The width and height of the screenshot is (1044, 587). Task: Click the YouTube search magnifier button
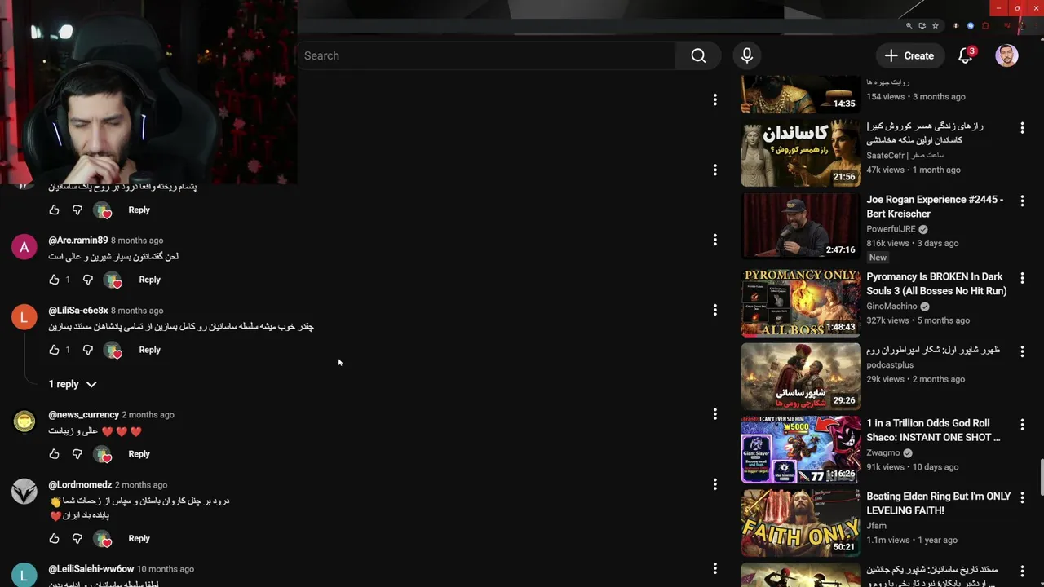point(698,55)
